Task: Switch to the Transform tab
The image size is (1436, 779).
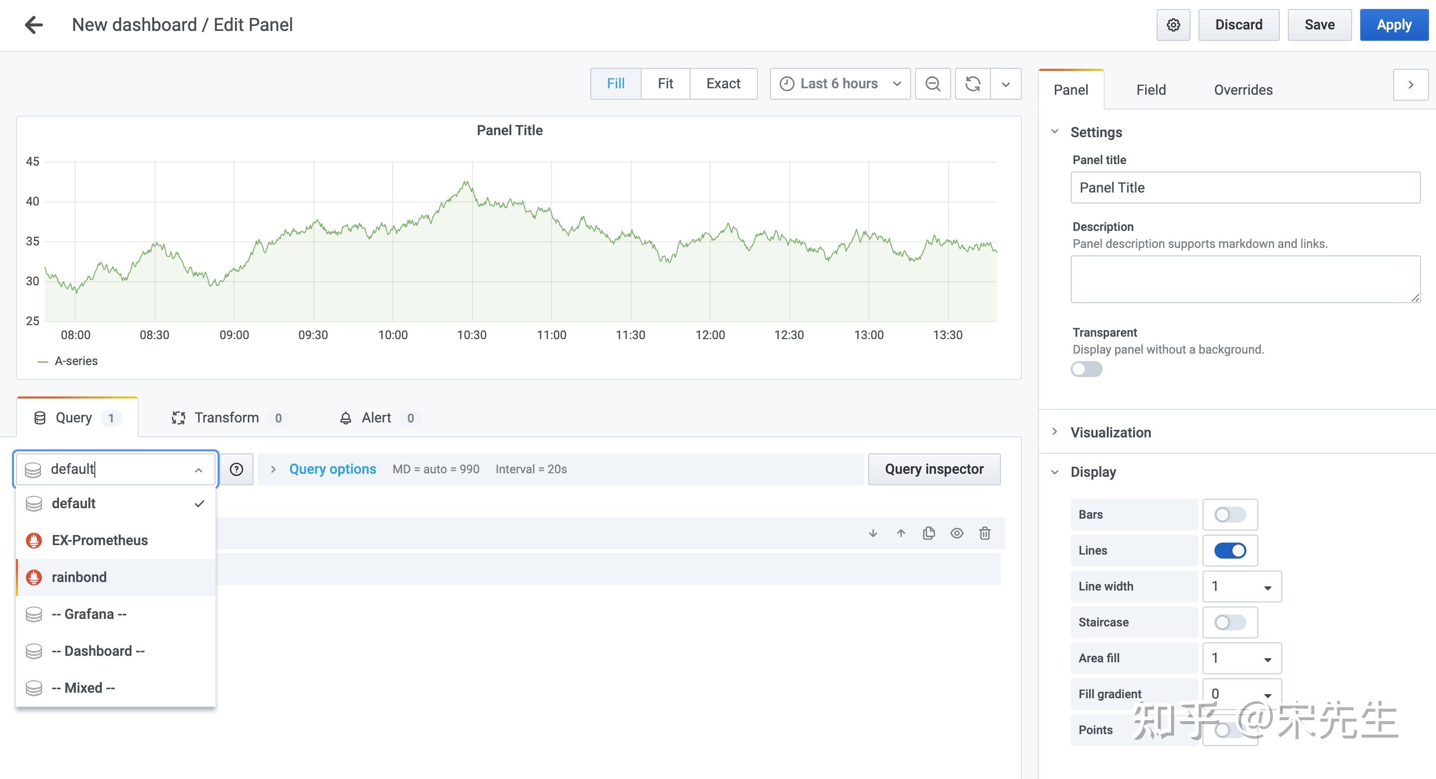Action: point(227,417)
